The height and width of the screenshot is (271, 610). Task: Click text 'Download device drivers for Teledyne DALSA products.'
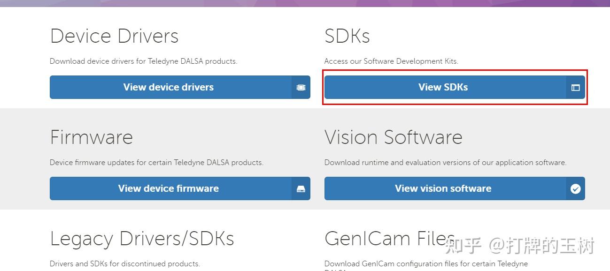[x=143, y=61]
